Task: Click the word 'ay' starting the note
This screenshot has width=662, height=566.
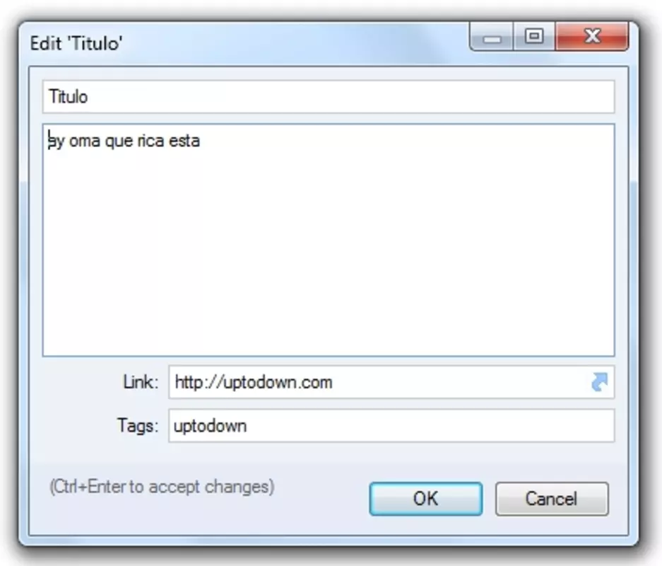Action: click(x=57, y=141)
